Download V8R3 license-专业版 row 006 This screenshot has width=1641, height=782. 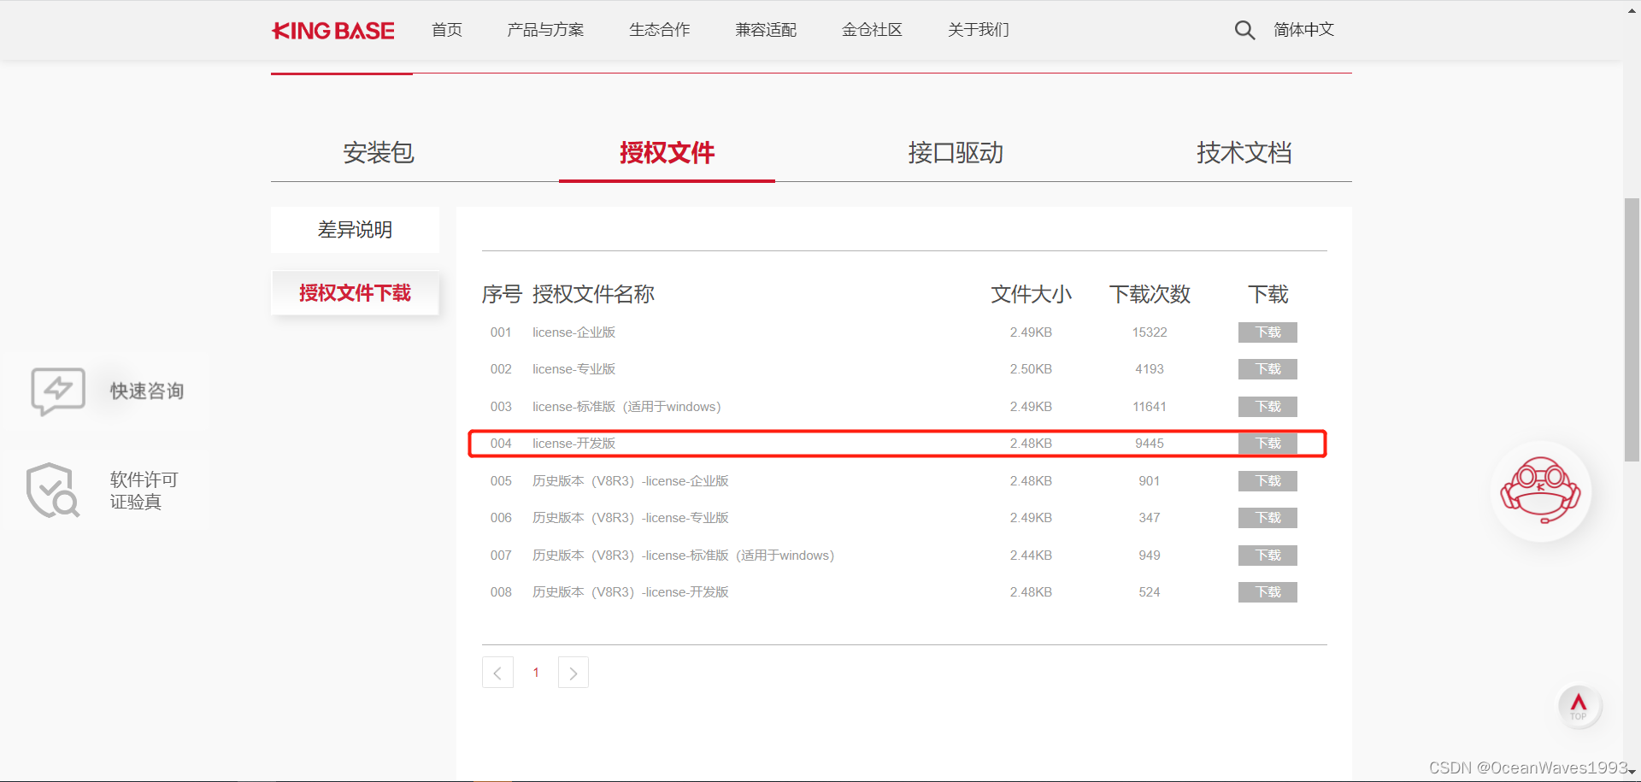pyautogui.click(x=1268, y=518)
